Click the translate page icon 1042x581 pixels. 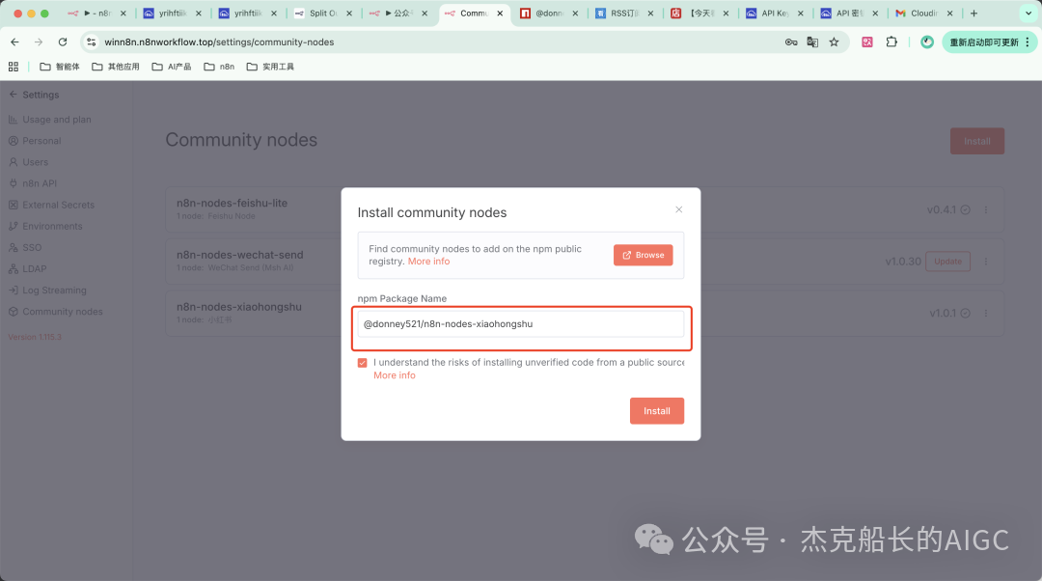tap(812, 41)
